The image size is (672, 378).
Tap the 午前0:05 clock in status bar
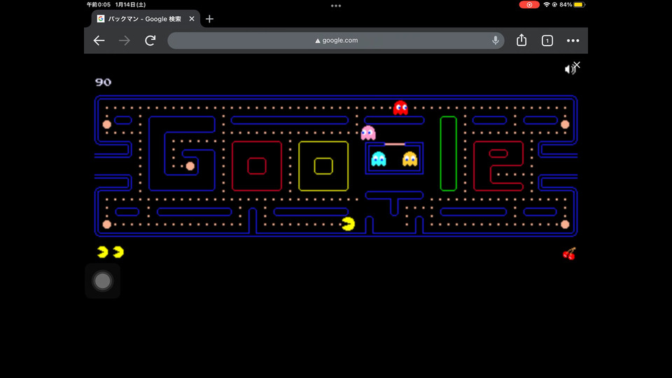(x=99, y=5)
